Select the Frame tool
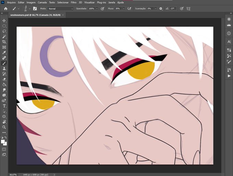The height and width of the screenshot is (176, 233). [4, 47]
